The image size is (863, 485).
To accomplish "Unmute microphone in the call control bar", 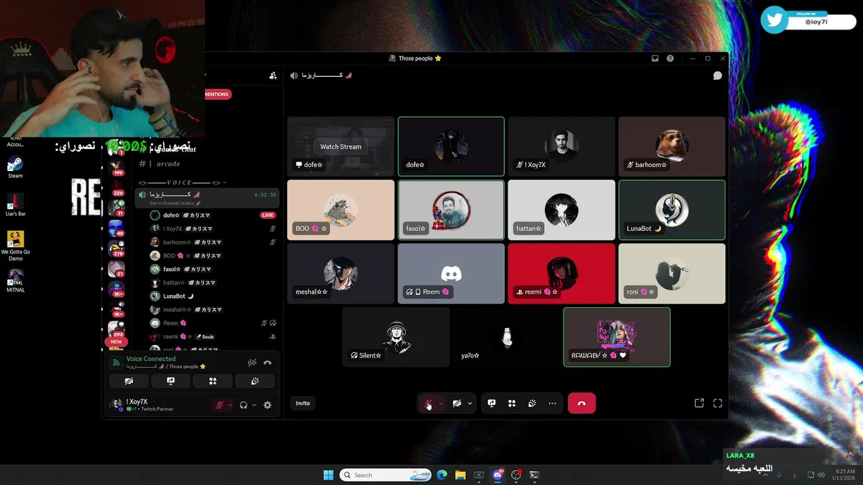I will [428, 403].
